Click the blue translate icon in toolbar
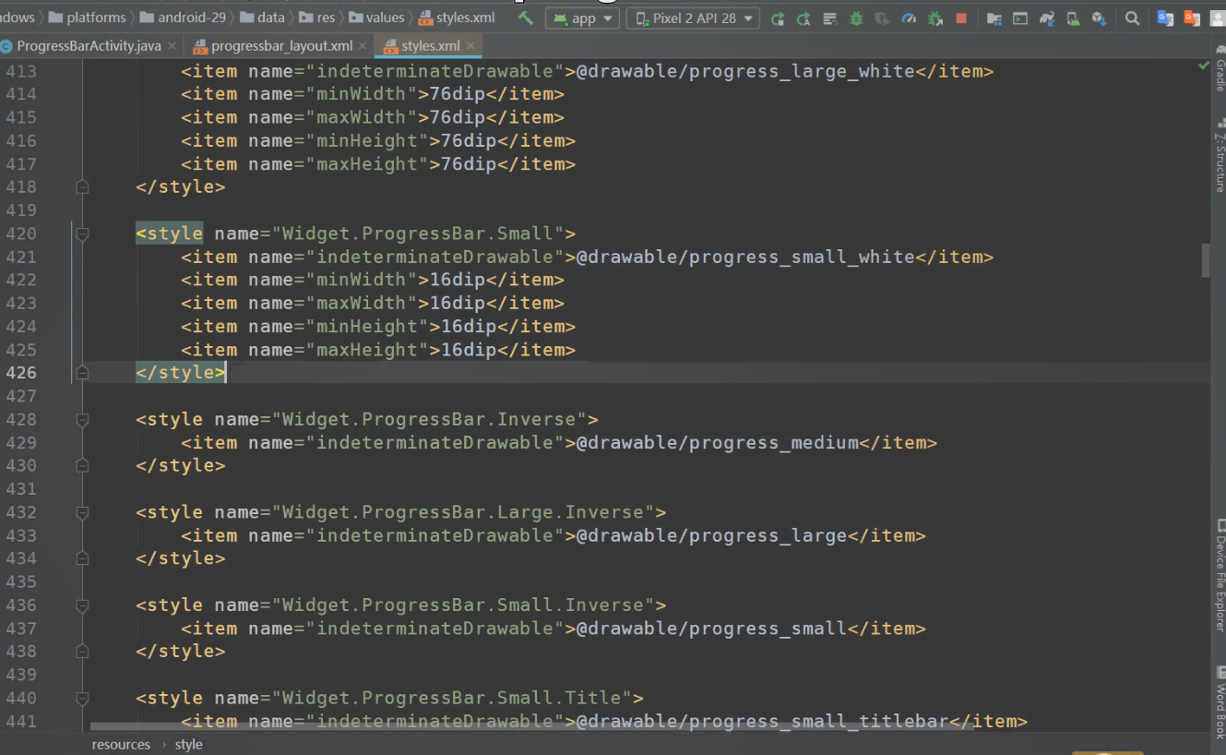 coord(1165,18)
